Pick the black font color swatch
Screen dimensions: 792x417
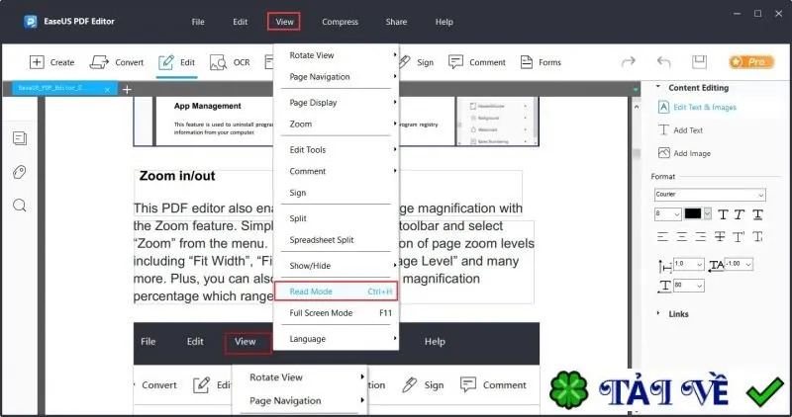tap(693, 213)
